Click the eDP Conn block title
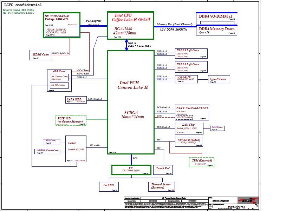The image size is (299, 211). coord(59,71)
